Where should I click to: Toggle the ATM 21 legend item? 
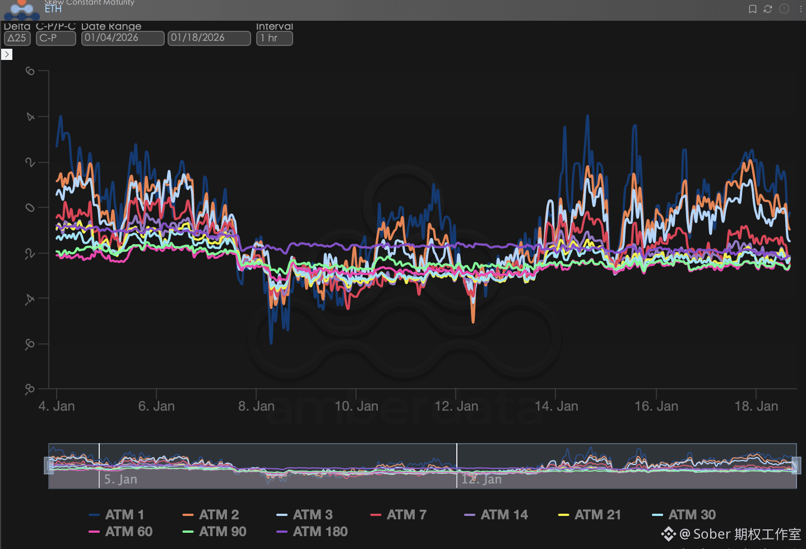coord(590,515)
